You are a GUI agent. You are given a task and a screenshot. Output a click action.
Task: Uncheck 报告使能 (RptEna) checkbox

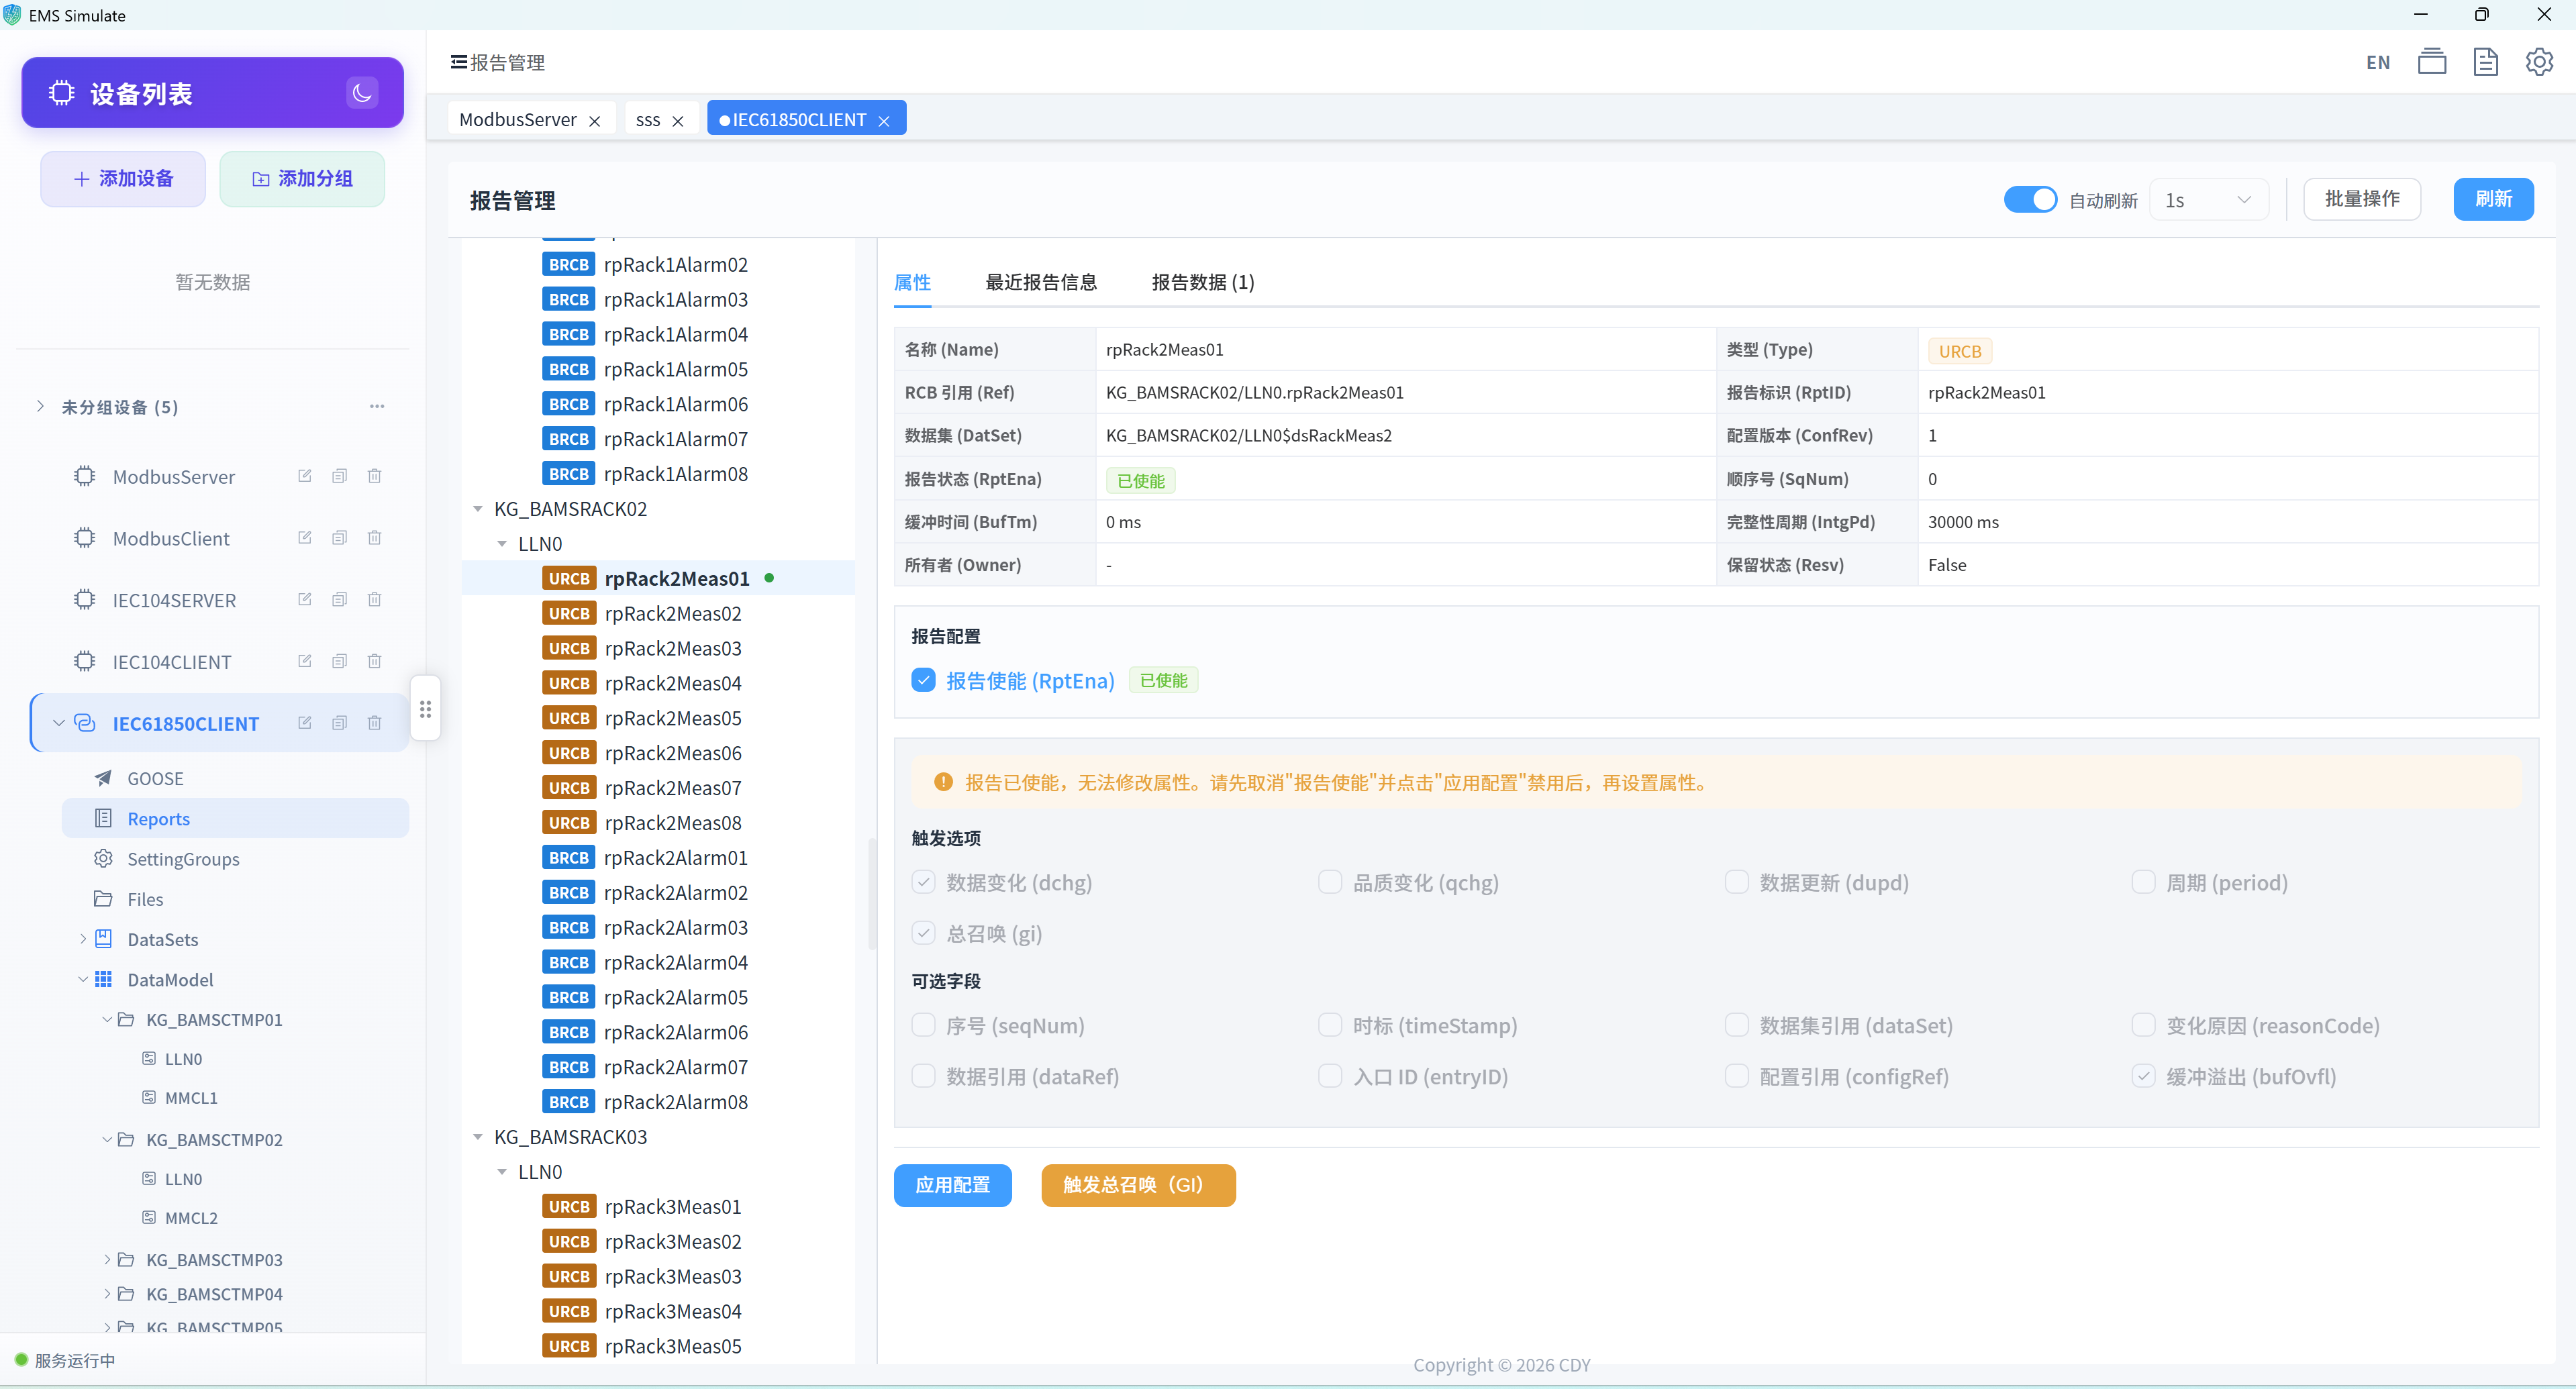(x=923, y=681)
